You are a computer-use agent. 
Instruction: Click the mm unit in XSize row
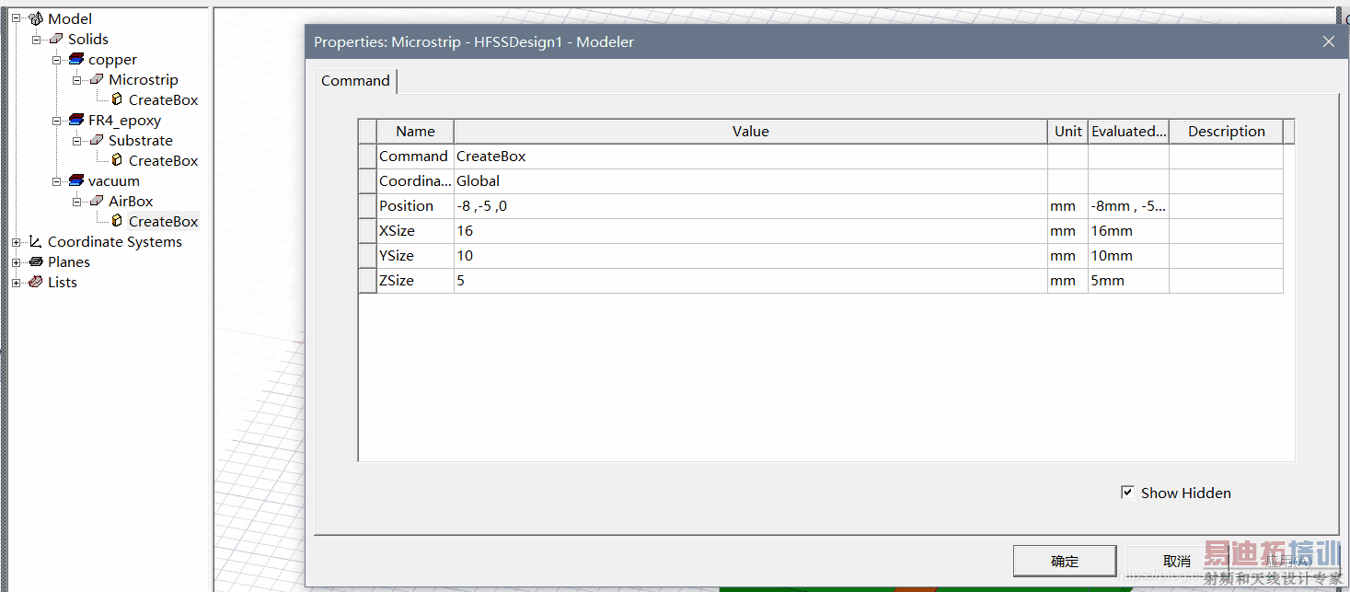point(1067,231)
